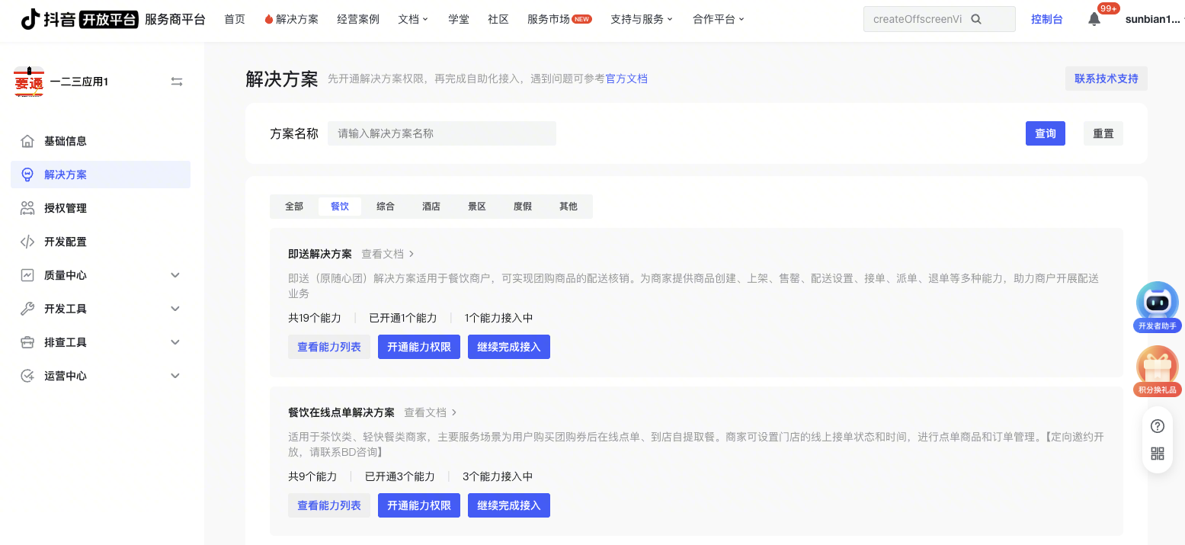Viewport: 1185px width, 545px height.
Task: Click the 官方文档 link
Action: click(626, 79)
